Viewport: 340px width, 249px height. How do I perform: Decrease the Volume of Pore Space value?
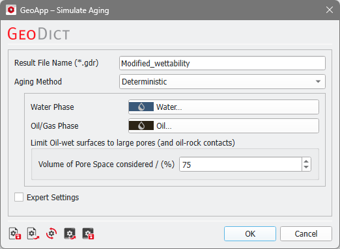[306, 167]
